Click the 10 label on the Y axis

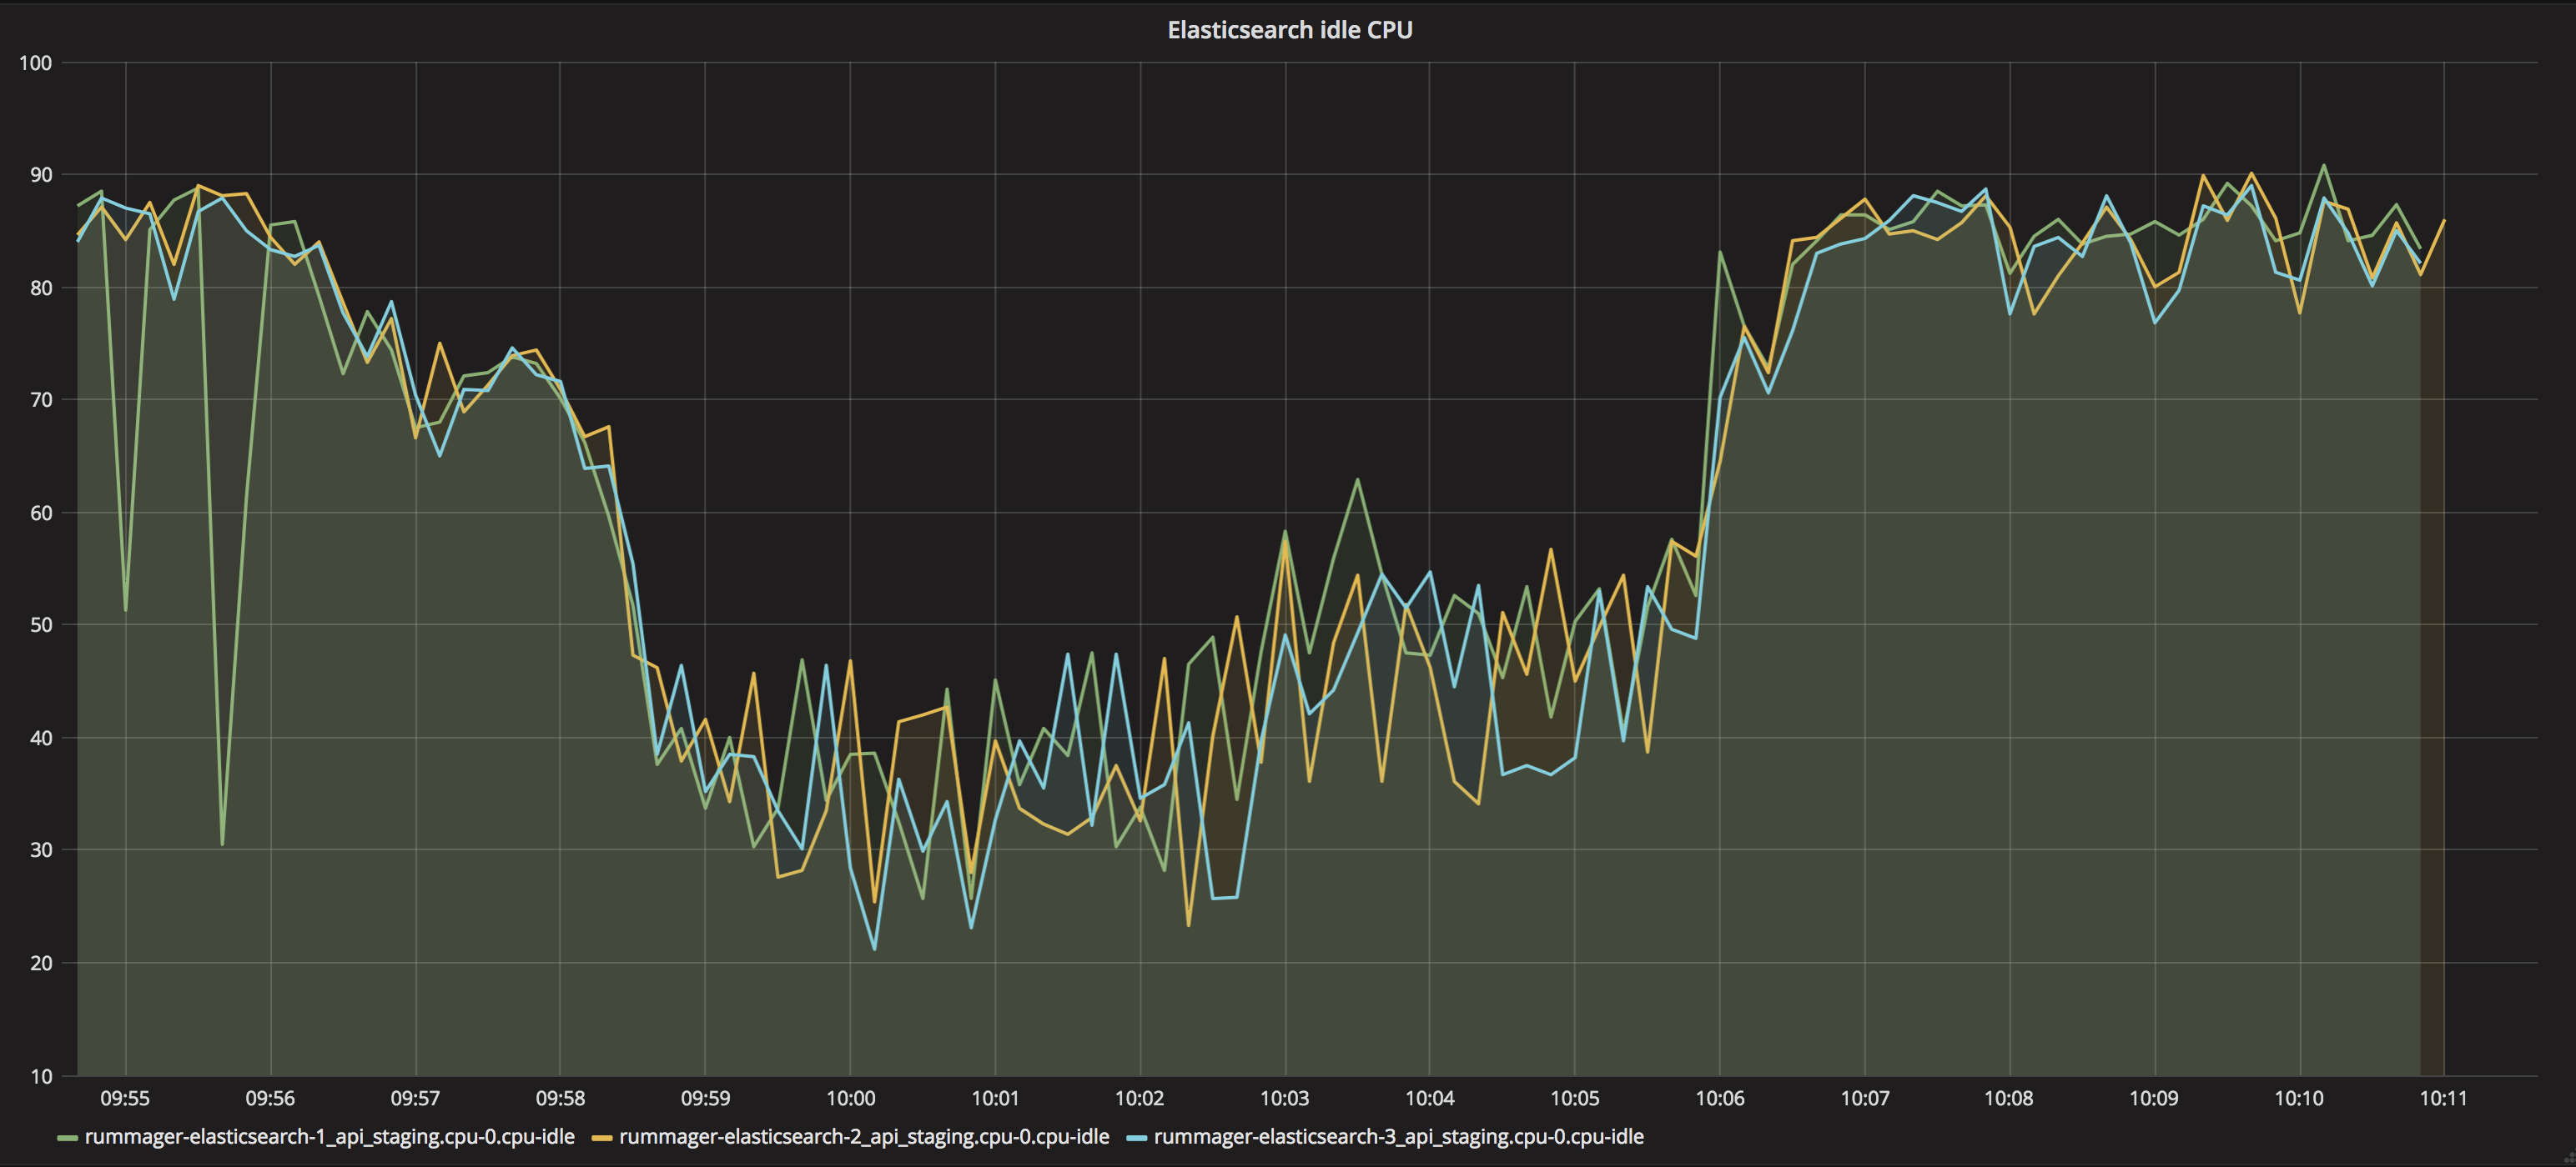point(40,1076)
